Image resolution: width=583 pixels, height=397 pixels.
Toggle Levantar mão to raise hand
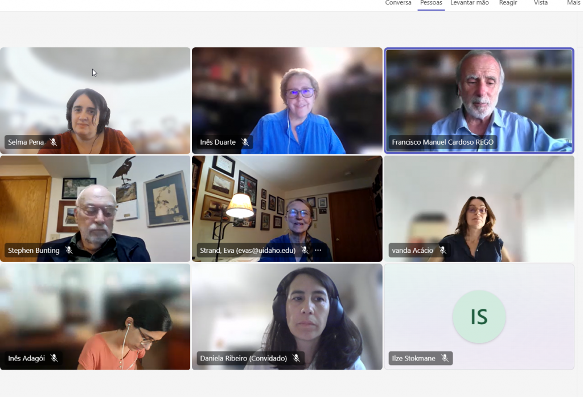[x=470, y=3]
